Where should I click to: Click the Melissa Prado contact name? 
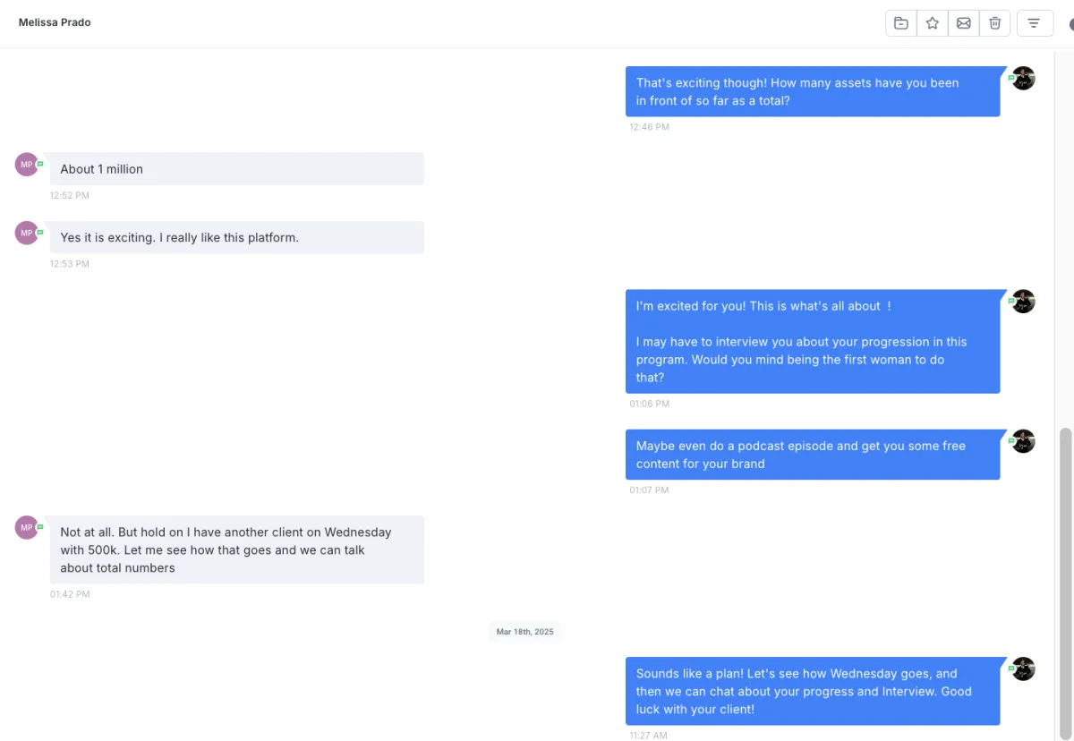point(55,22)
